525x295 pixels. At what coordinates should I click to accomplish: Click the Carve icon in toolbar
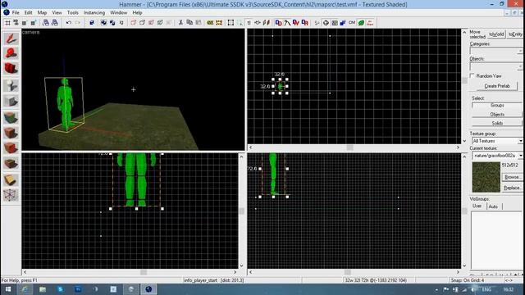tap(92, 23)
